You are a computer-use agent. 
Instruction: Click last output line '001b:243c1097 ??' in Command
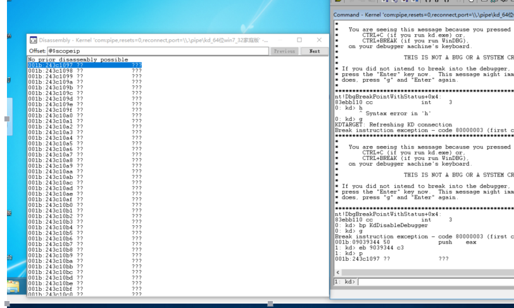[392, 259]
